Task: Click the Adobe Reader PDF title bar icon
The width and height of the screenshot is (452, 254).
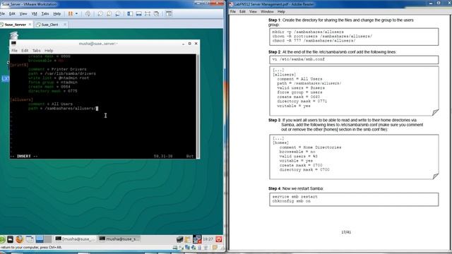Action: pyautogui.click(x=231, y=4)
